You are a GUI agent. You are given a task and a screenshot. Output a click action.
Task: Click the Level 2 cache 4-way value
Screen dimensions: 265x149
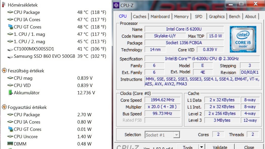pos(250,113)
